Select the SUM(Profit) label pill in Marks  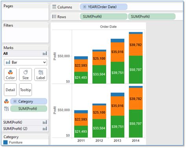tap(29, 108)
